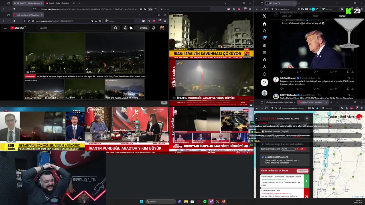Open X notifications bell with badge
The image size is (365, 205).
tap(264, 38)
